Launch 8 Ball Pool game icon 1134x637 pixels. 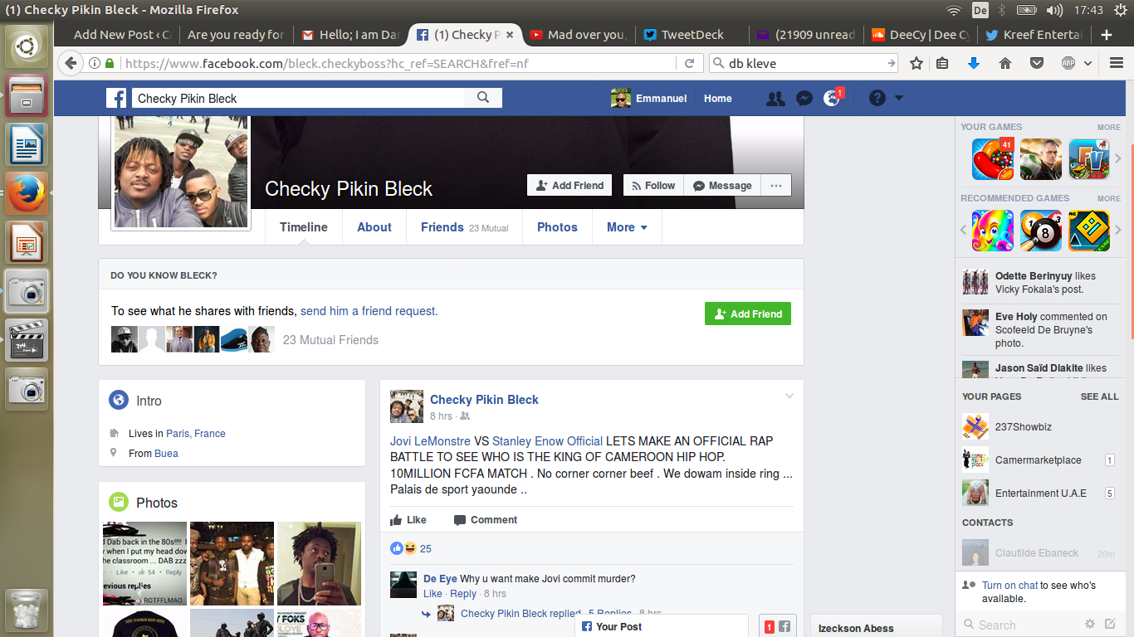click(1041, 231)
